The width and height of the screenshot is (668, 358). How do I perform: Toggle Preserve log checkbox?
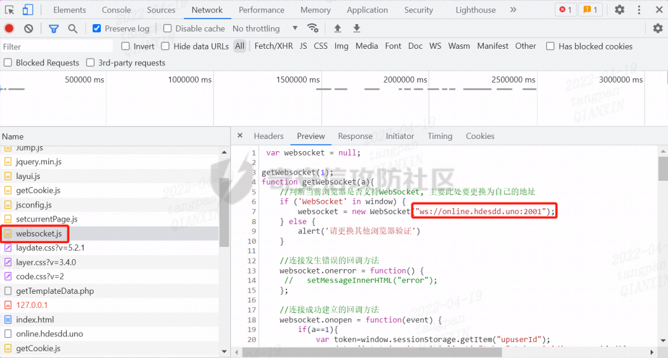click(96, 28)
